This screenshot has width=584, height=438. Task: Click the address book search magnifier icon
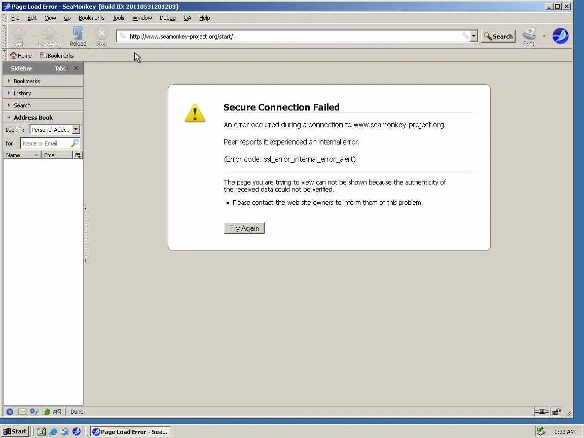coord(75,143)
